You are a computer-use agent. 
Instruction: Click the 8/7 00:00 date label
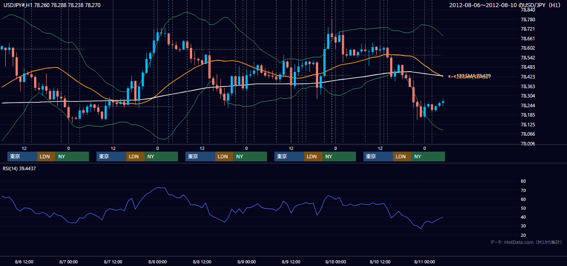click(68, 262)
